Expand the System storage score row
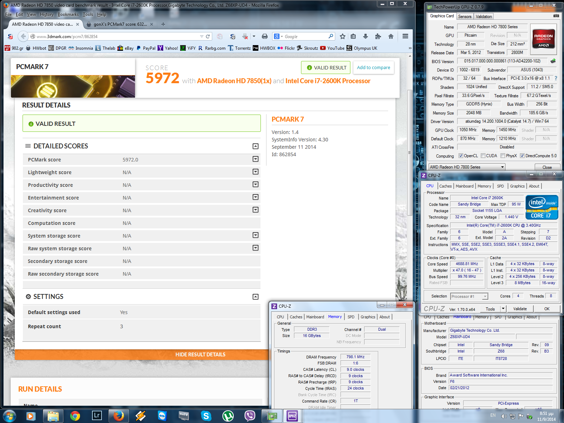Viewport: 564px width, 423px height. pyautogui.click(x=256, y=235)
